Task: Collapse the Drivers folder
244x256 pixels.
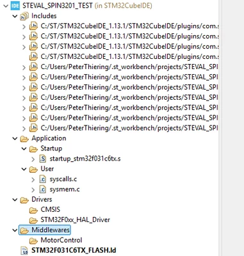Action: click(15, 200)
